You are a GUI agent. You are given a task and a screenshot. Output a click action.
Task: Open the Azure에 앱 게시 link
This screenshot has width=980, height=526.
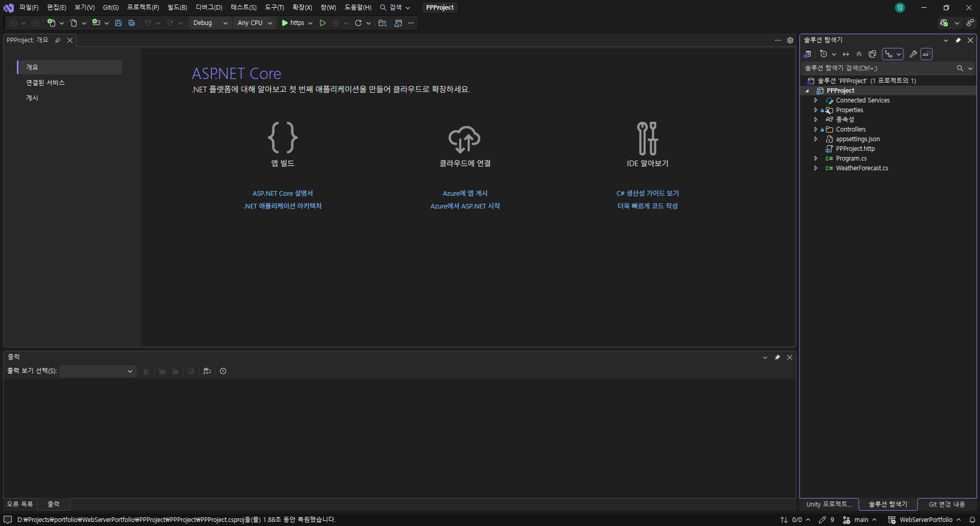(x=465, y=194)
